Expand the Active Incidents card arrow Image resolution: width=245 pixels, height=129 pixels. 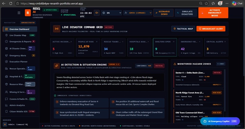click(x=71, y=42)
